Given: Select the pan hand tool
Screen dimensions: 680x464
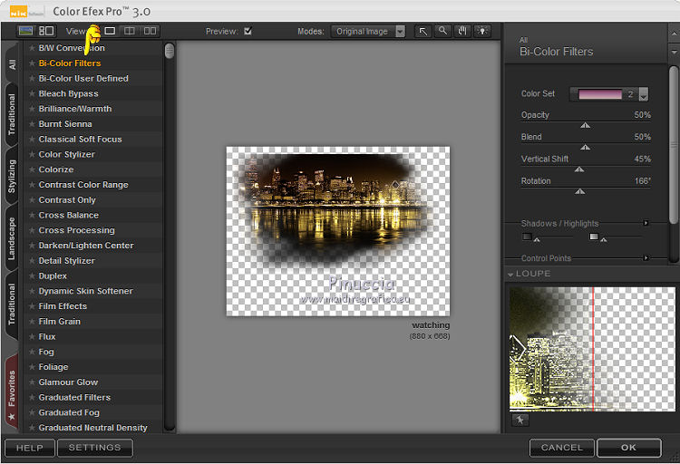Looking at the screenshot, I should [x=462, y=31].
